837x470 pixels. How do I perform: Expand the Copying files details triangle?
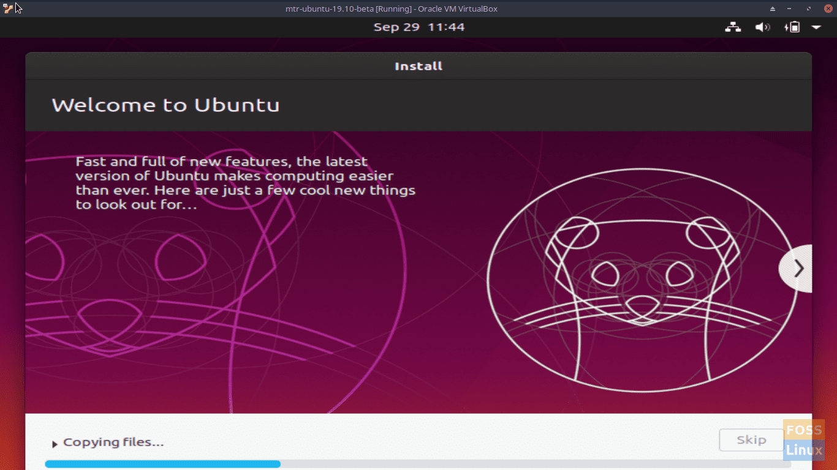coord(55,444)
